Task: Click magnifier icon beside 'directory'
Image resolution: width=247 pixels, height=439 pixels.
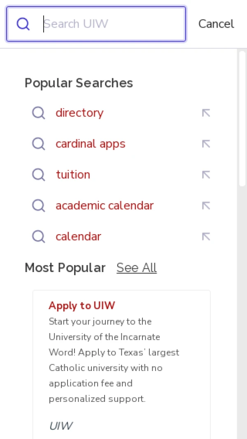Action: click(38, 113)
